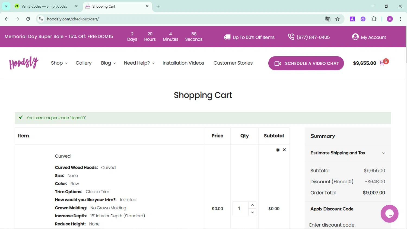Click the delivery truck icon
The height and width of the screenshot is (229, 407).
(x=227, y=37)
